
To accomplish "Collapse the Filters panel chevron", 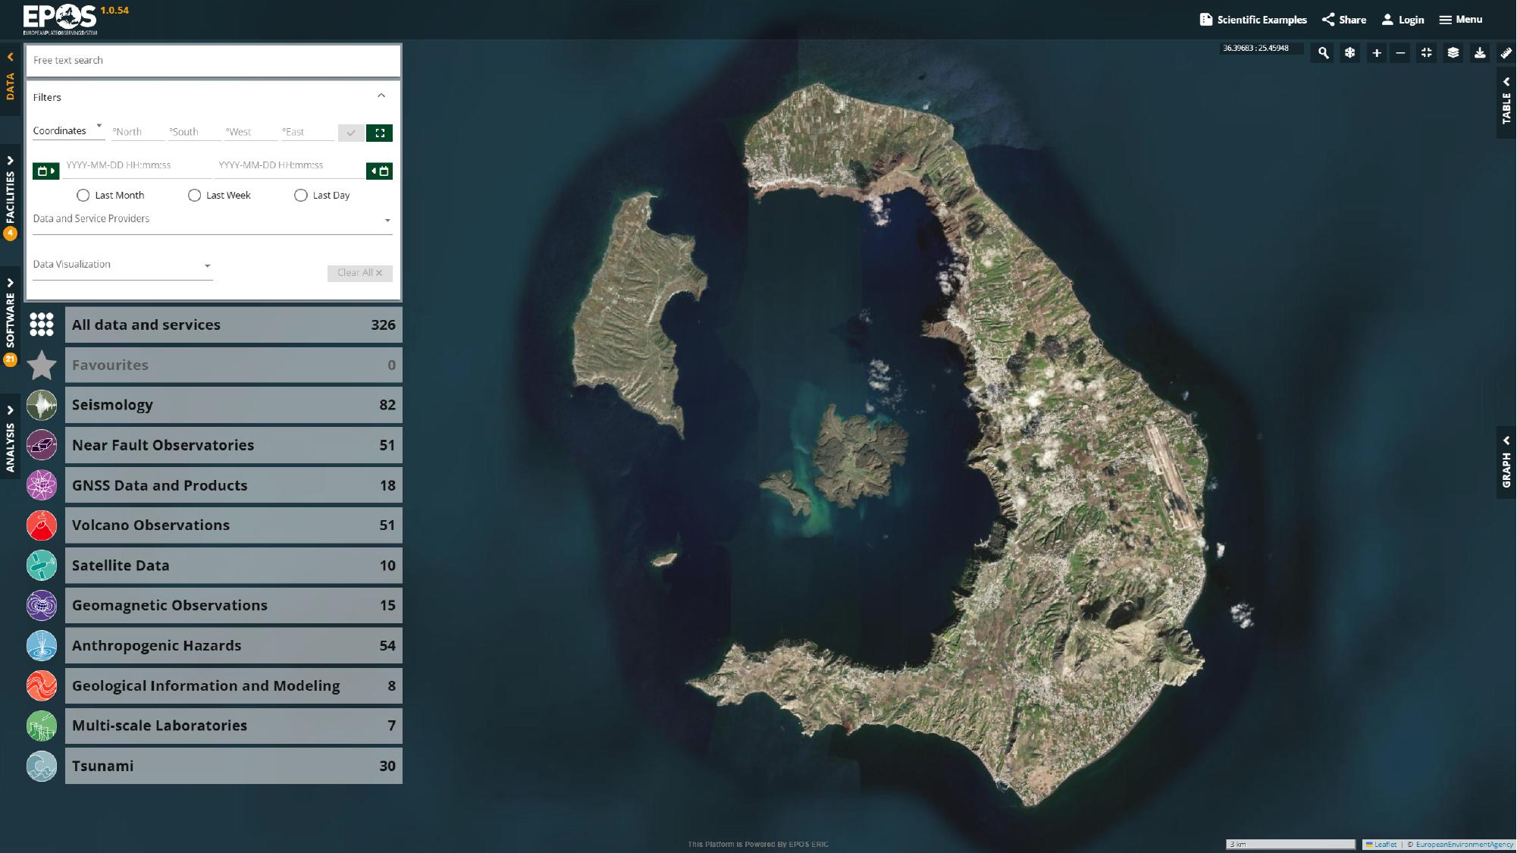I will click(381, 96).
